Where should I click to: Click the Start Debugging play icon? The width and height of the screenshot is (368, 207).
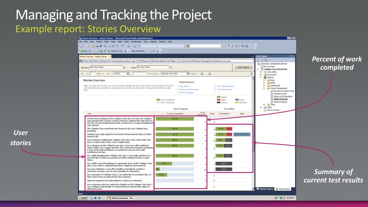coord(139,46)
